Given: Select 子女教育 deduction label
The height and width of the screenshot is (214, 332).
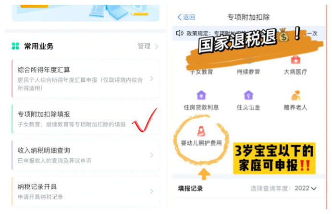Looking at the screenshot, I should [x=201, y=72].
